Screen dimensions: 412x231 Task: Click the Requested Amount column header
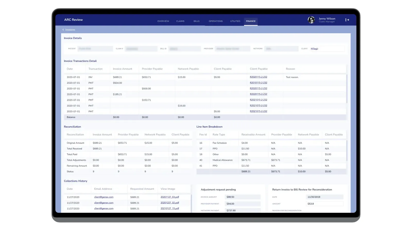[142, 189]
